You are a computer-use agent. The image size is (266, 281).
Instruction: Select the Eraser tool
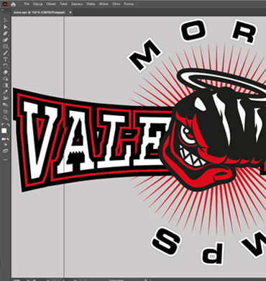click(5, 72)
